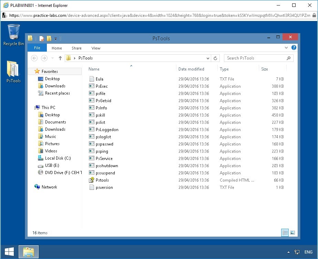Viewport: 318px width, 259px height.
Task: Click the Pstools compiled HTML help file
Action: (x=102, y=180)
